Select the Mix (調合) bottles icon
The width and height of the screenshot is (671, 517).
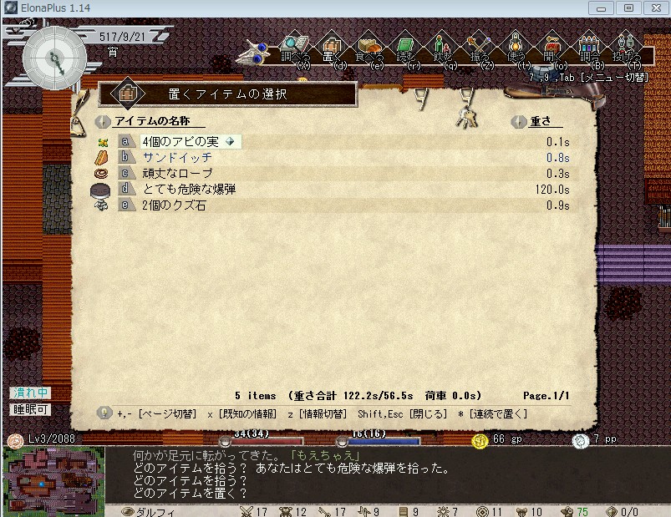(x=590, y=48)
